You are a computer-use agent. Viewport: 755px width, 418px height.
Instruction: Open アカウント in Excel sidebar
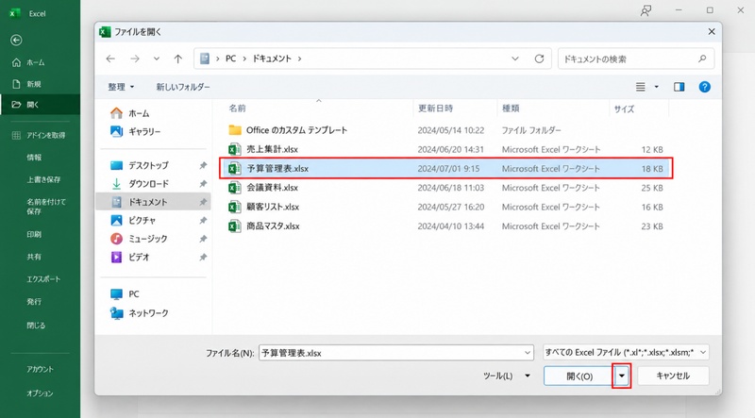(x=40, y=369)
